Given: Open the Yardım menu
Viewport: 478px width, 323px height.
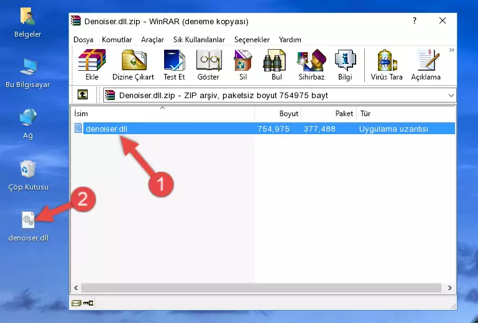Looking at the screenshot, I should click(x=290, y=40).
